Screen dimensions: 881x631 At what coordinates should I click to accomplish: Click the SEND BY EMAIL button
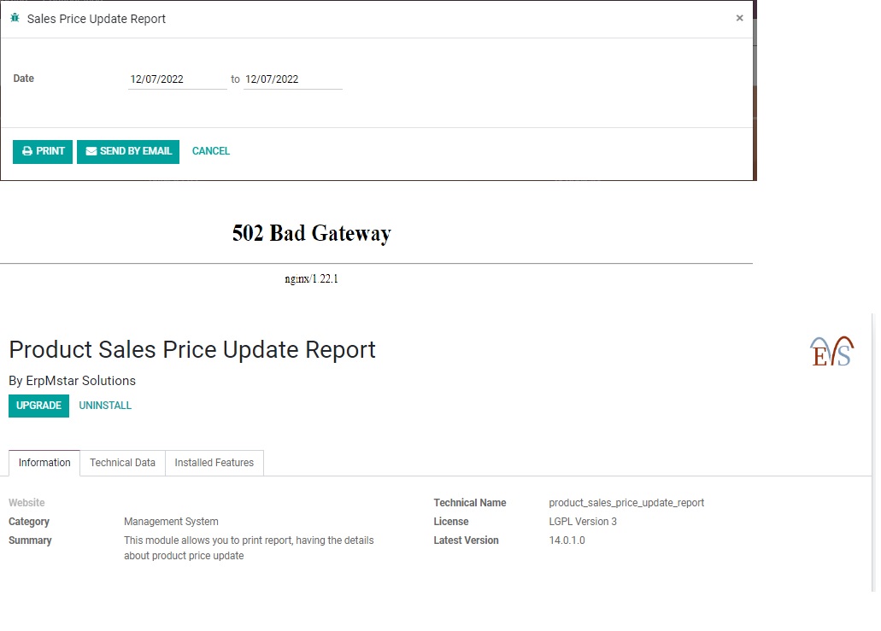tap(128, 151)
